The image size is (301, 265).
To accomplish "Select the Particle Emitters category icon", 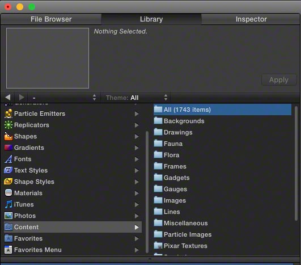I will pos(9,113).
